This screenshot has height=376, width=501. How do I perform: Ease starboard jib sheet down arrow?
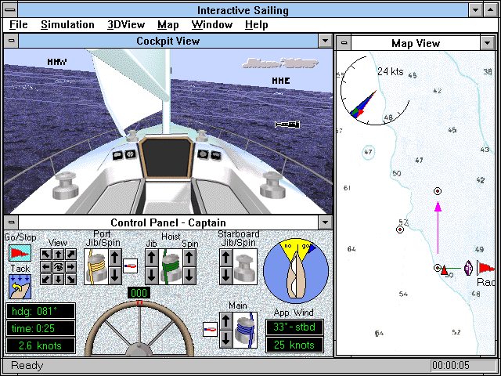tap(226, 276)
